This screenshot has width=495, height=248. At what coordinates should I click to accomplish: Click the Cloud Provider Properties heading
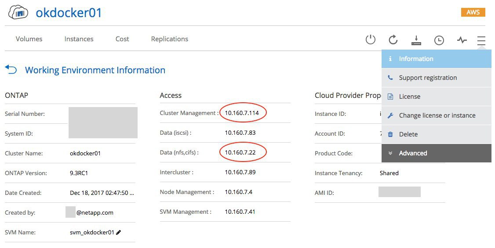[x=348, y=96]
